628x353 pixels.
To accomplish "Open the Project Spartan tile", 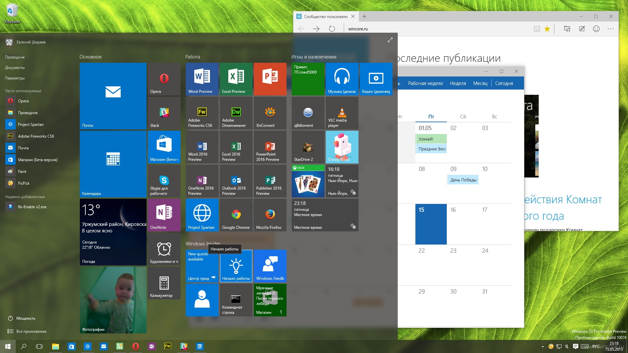I will 202,215.
